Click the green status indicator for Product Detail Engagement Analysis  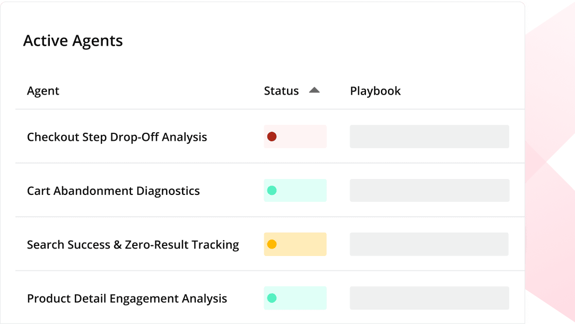272,298
